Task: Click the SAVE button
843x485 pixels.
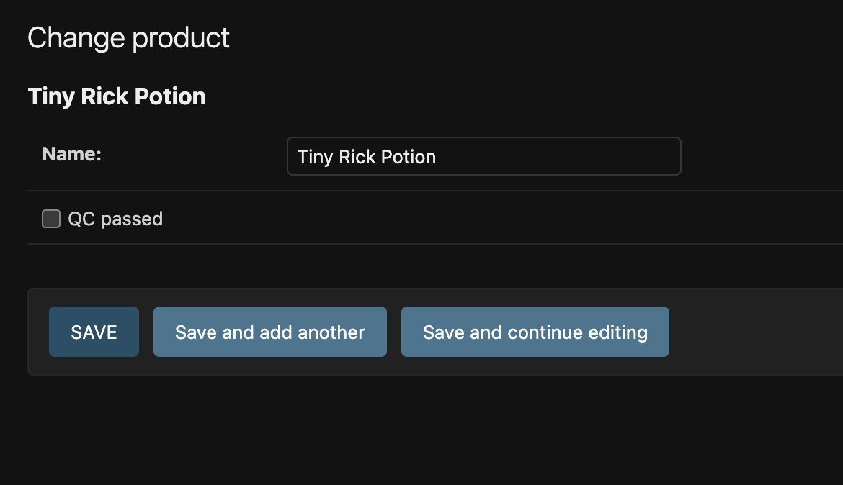Action: 94,332
